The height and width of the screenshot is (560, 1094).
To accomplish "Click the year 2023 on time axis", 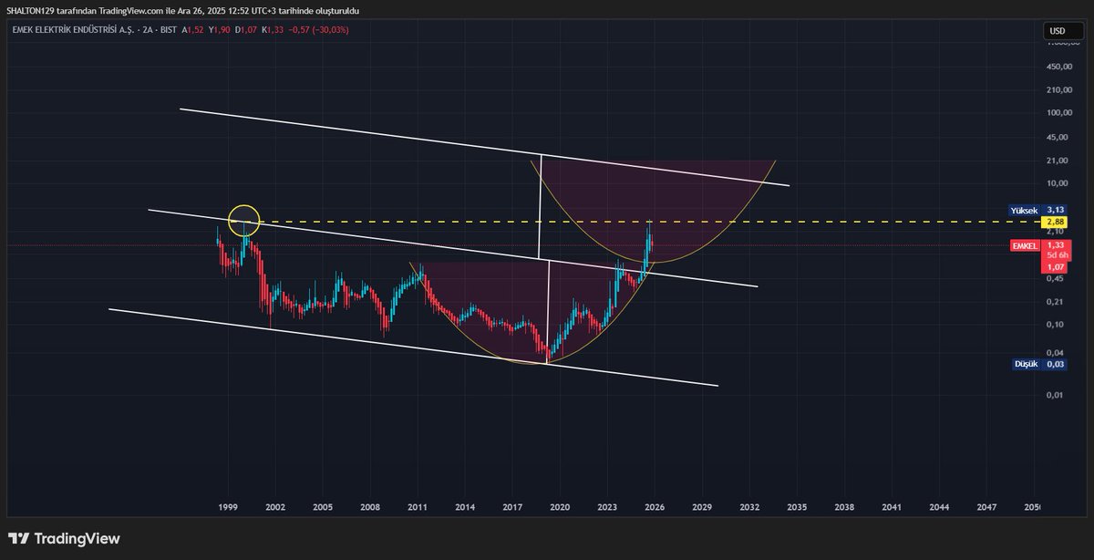I will 607,506.
